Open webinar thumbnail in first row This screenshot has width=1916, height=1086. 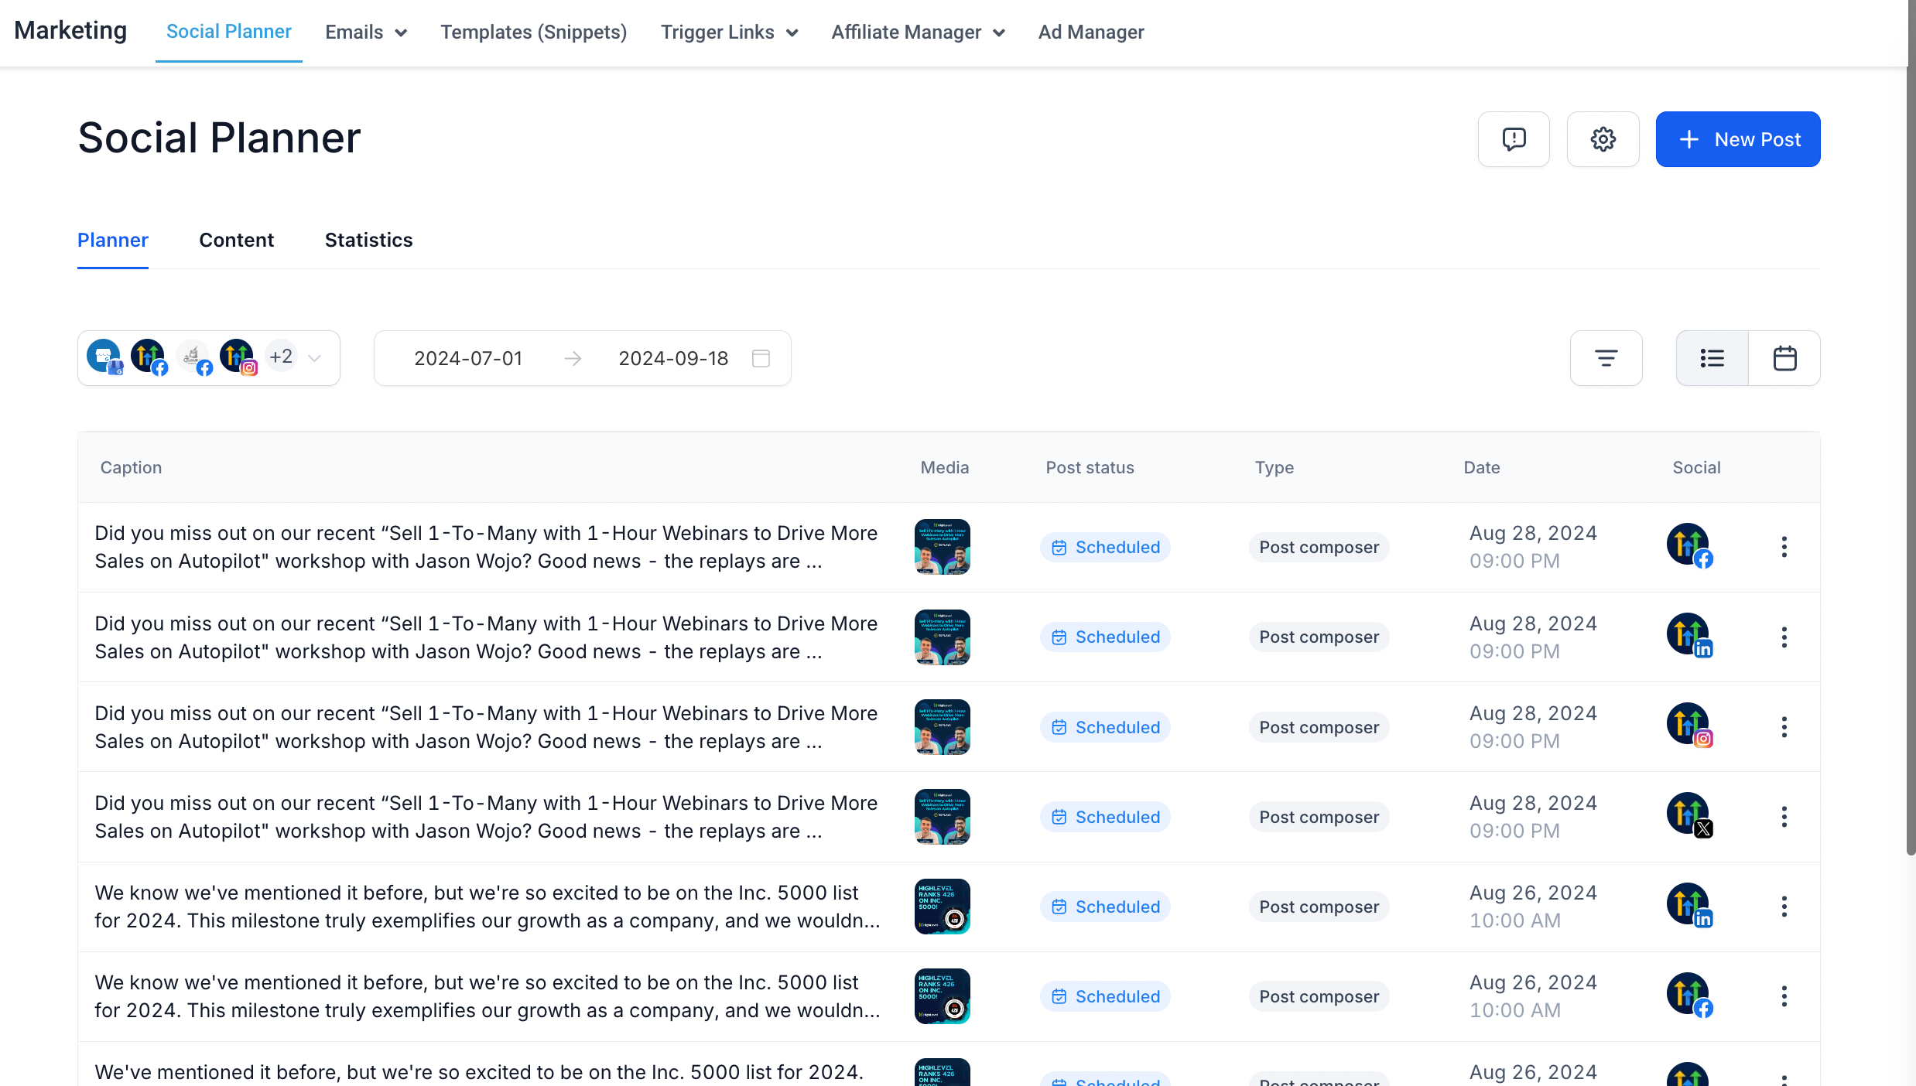[x=943, y=547]
